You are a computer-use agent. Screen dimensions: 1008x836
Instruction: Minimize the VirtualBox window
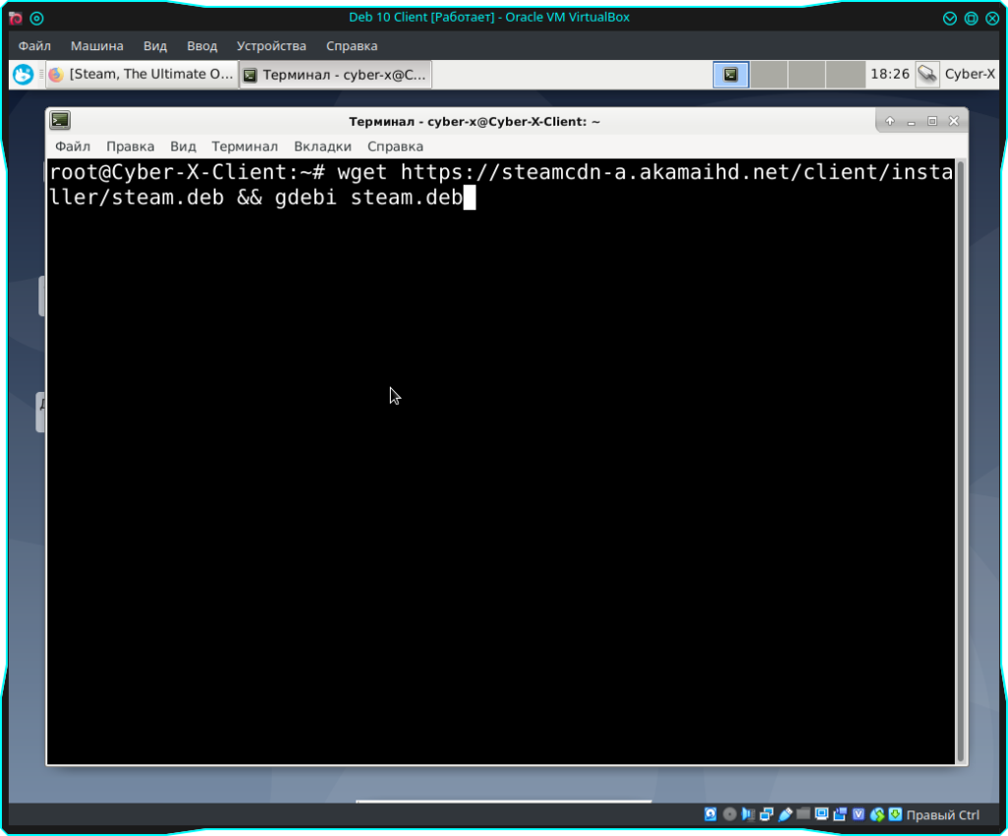tap(950, 18)
